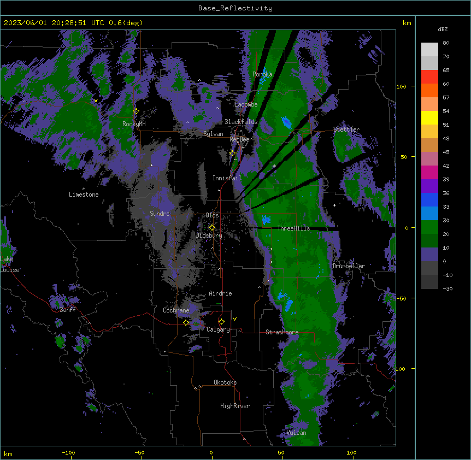Click the Blackfalds city label
The image size is (471, 460).
point(241,122)
